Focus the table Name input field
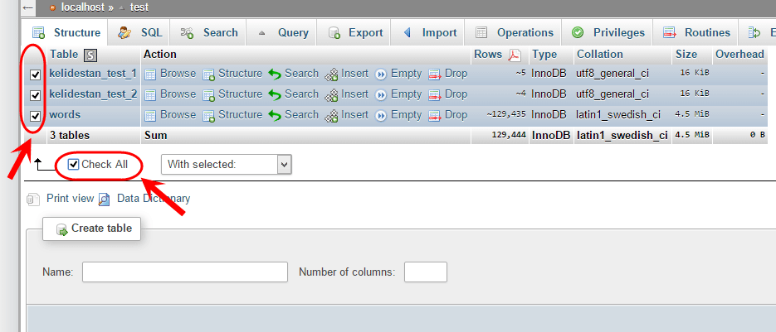 (x=184, y=272)
